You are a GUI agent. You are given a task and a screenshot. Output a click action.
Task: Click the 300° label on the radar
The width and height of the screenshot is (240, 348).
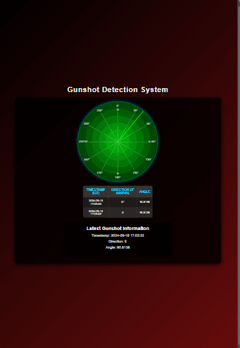click(x=87, y=123)
